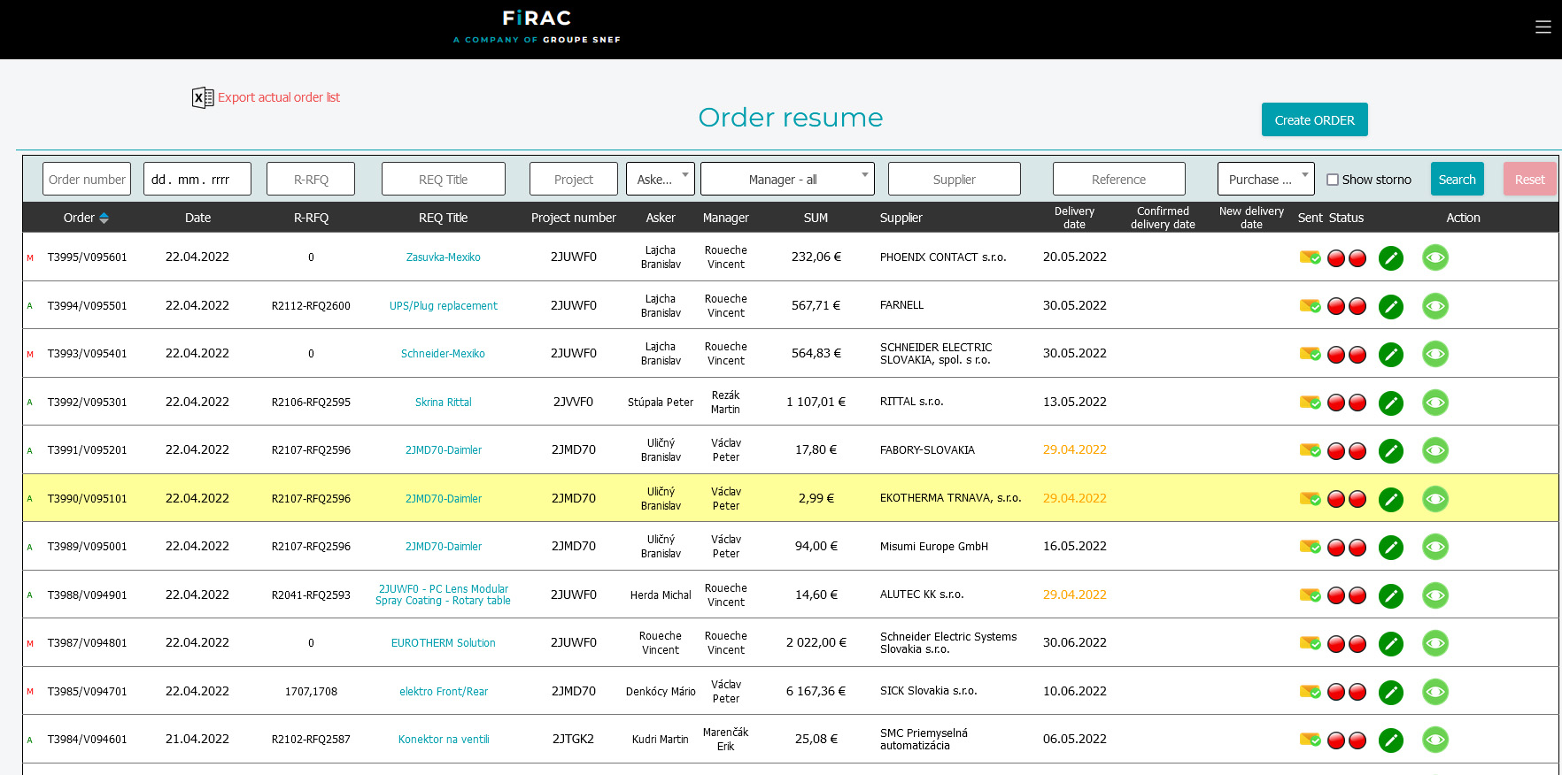Image resolution: width=1562 pixels, height=775 pixels.
Task: Expand the Manager - all dropdown
Action: [786, 179]
